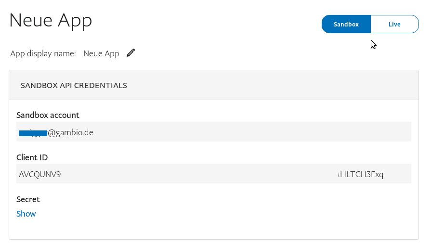Click the HLTCH3Fxq Client ID ending text

click(361, 174)
